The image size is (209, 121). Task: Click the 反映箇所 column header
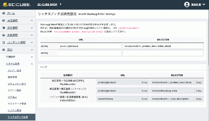[x=68, y=75]
